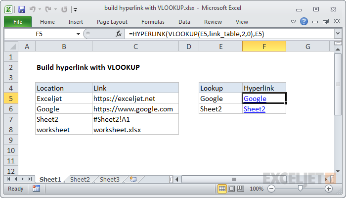Click the 100% zoom level button
The height and width of the screenshot is (198, 346).
(257, 189)
